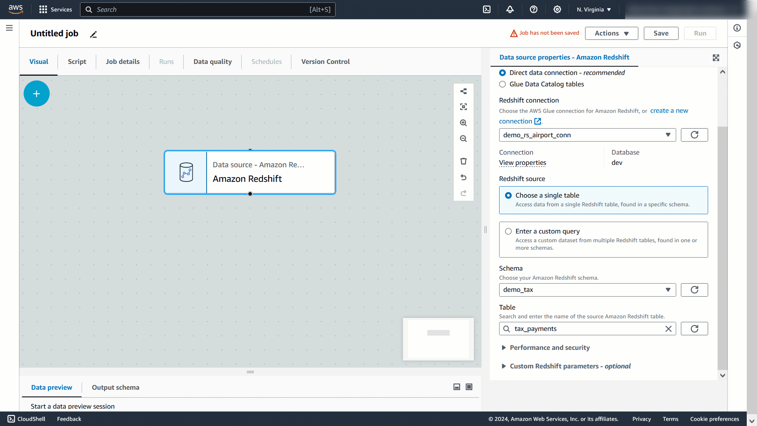The image size is (757, 426).
Task: Click the Save button
Action: pos(661,33)
